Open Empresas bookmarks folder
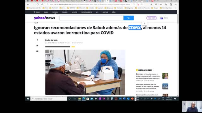This screenshot has height=113, width=202. tap(109, 8)
